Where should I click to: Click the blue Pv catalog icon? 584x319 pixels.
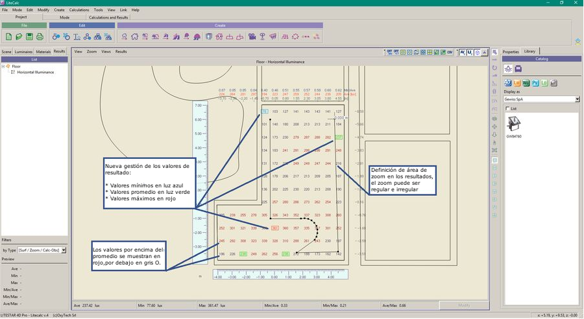535,82
